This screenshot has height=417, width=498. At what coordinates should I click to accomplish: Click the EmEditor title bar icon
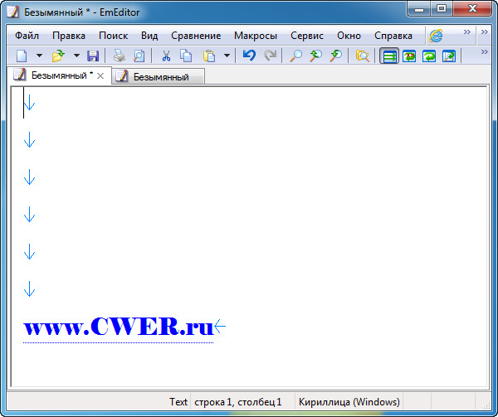(x=13, y=12)
